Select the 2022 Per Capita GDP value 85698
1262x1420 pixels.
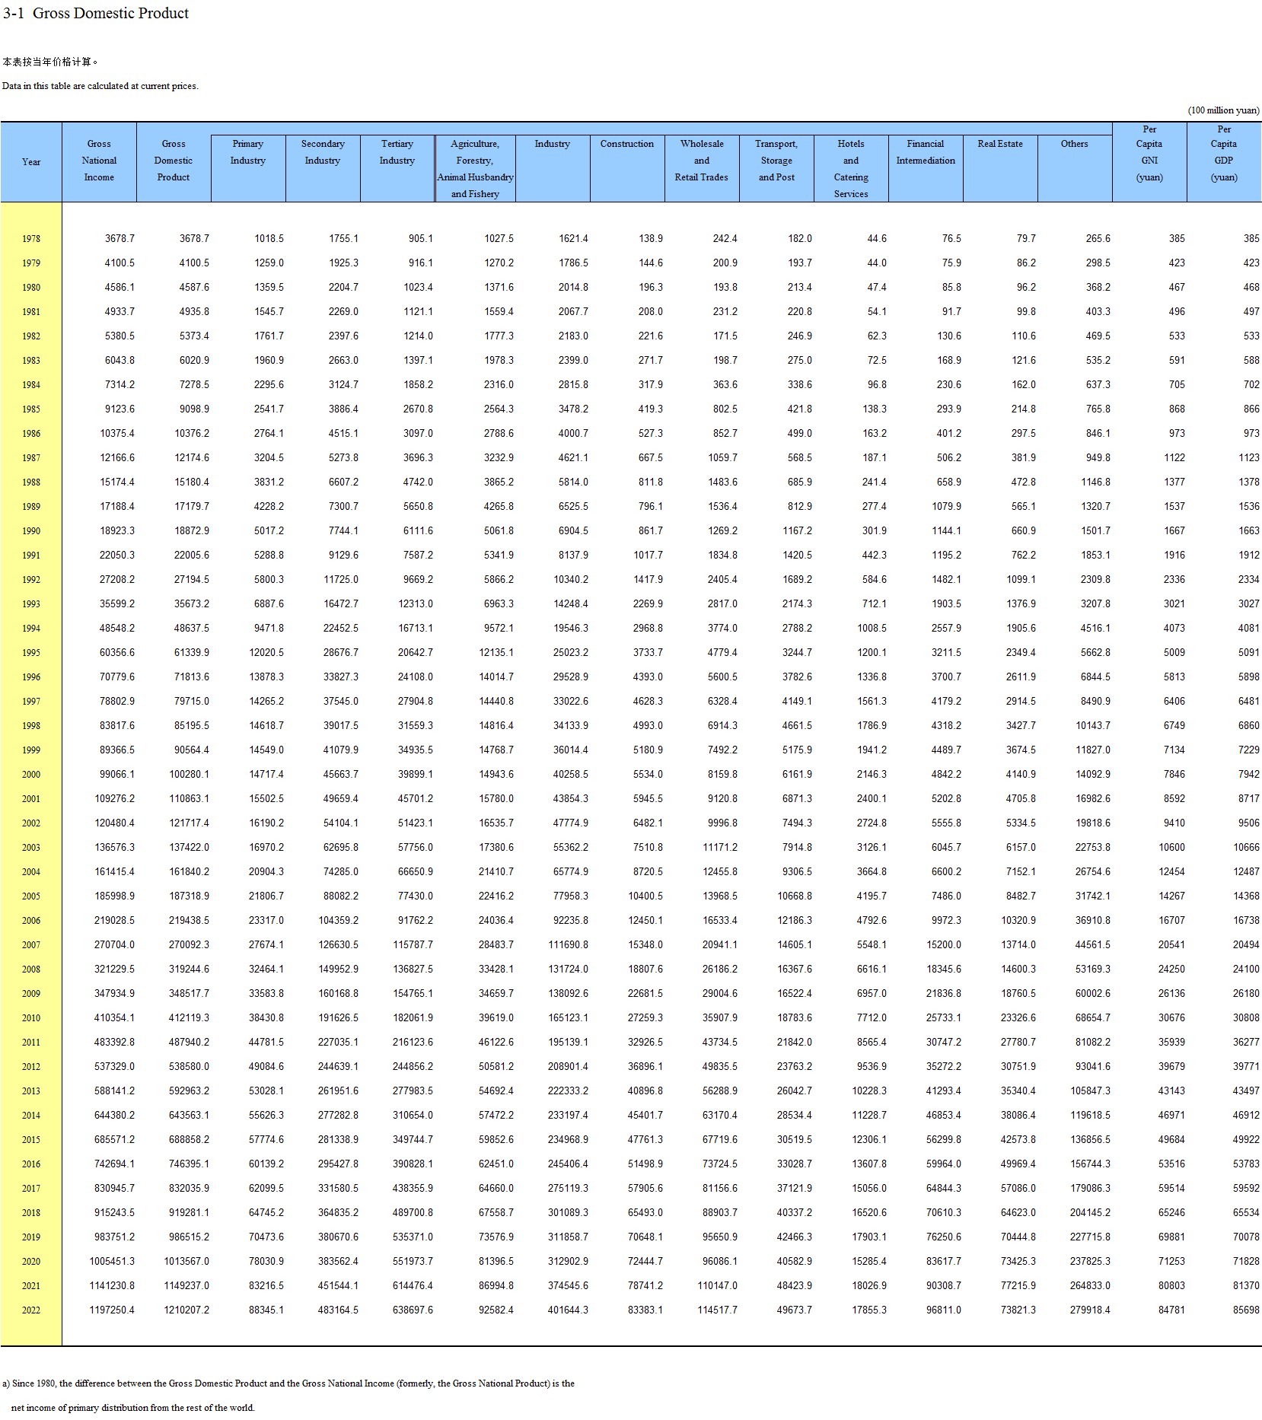1246,1310
